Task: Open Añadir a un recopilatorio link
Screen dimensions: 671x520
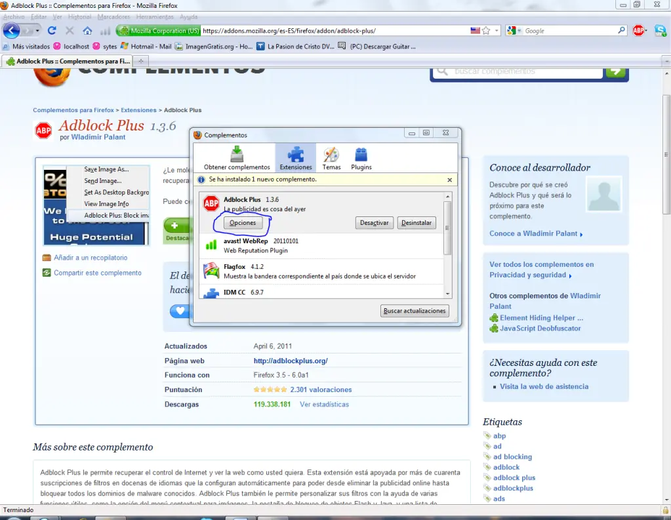Action: (x=91, y=258)
